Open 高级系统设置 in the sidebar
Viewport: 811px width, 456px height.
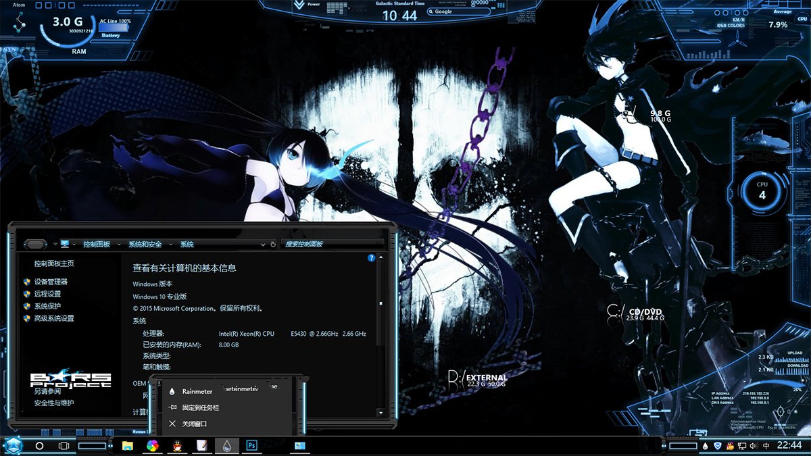click(x=54, y=318)
